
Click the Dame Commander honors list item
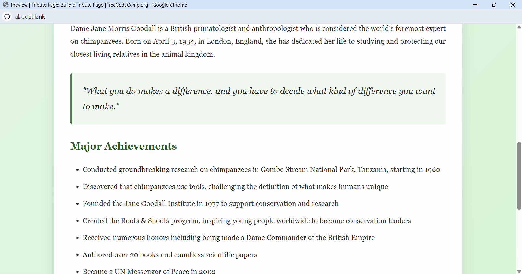coord(228,238)
